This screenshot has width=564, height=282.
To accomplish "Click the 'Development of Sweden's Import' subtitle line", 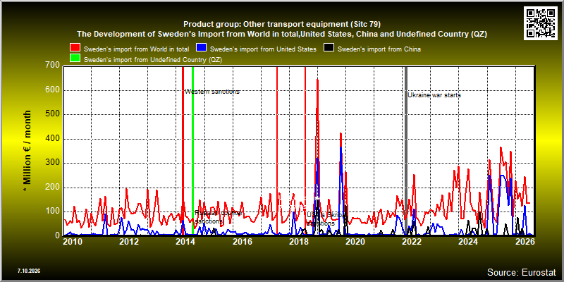I will tap(282, 34).
